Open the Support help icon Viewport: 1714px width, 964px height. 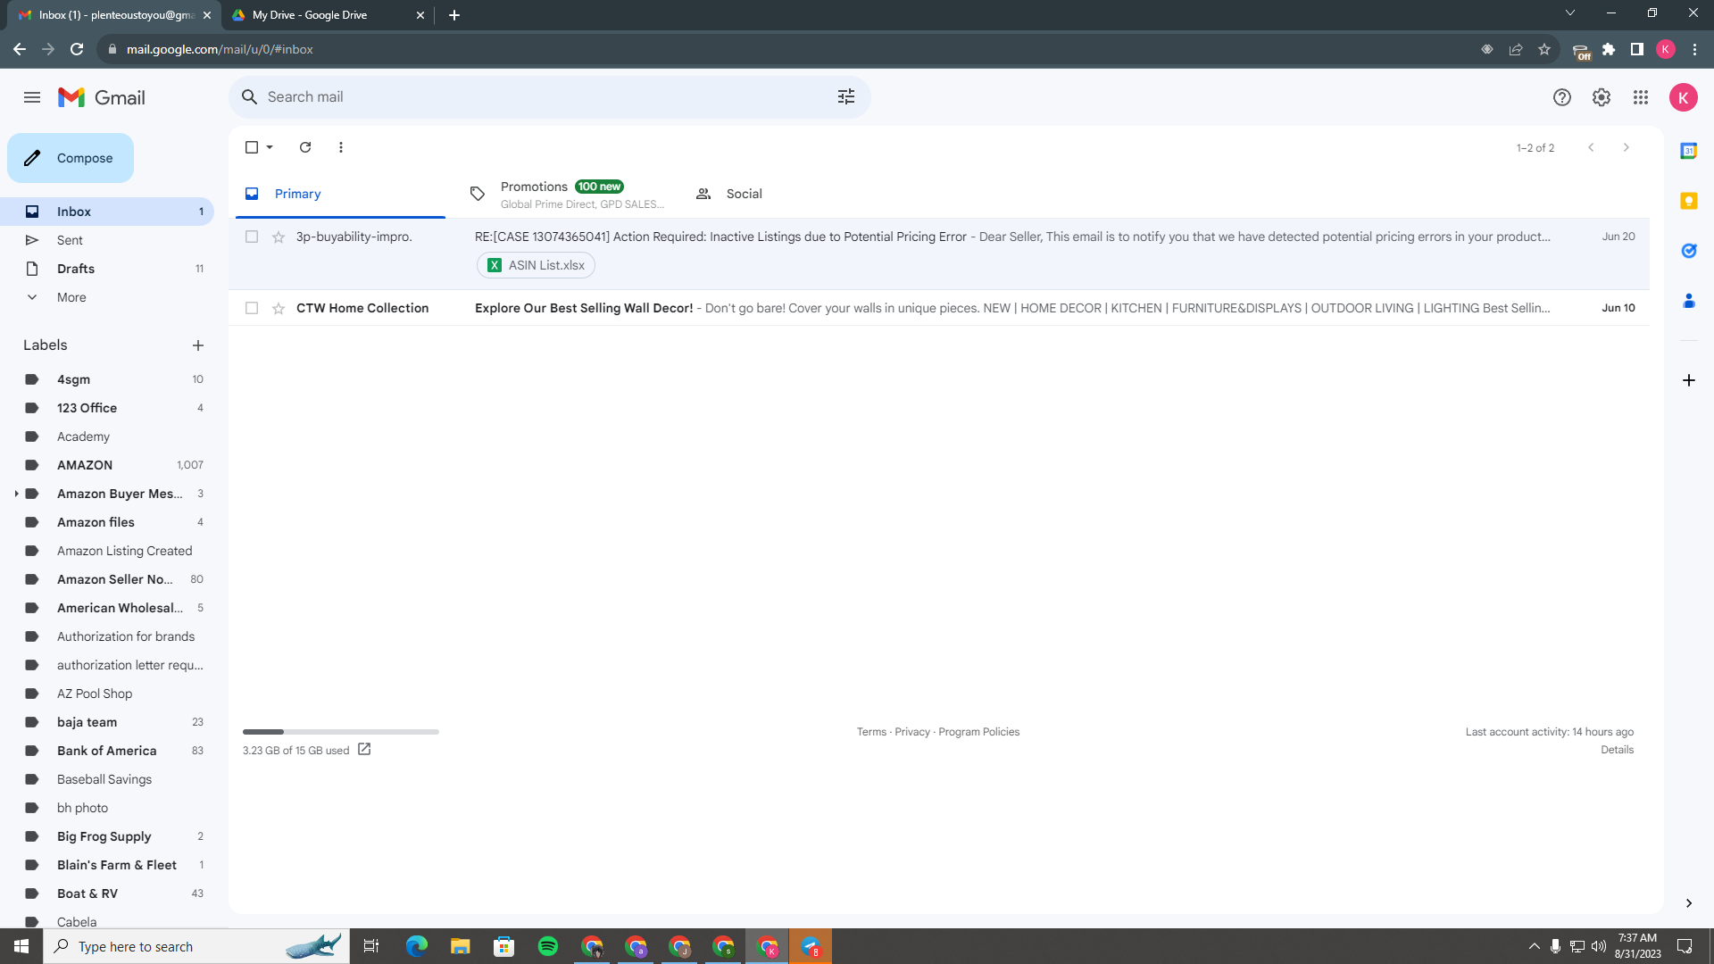coord(1561,97)
